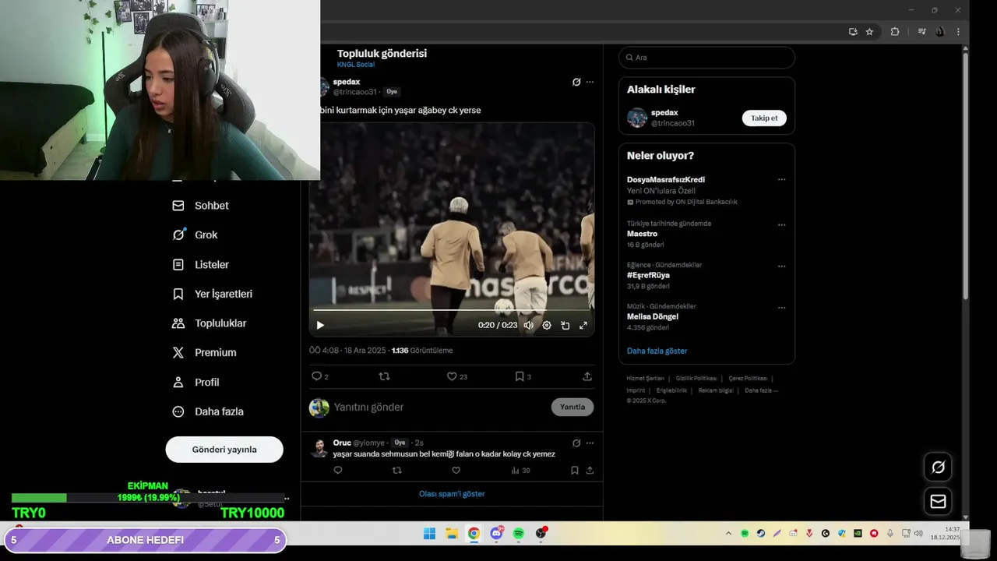997x561 pixels.
Task: Show hidden system tray icons
Action: 728,534
